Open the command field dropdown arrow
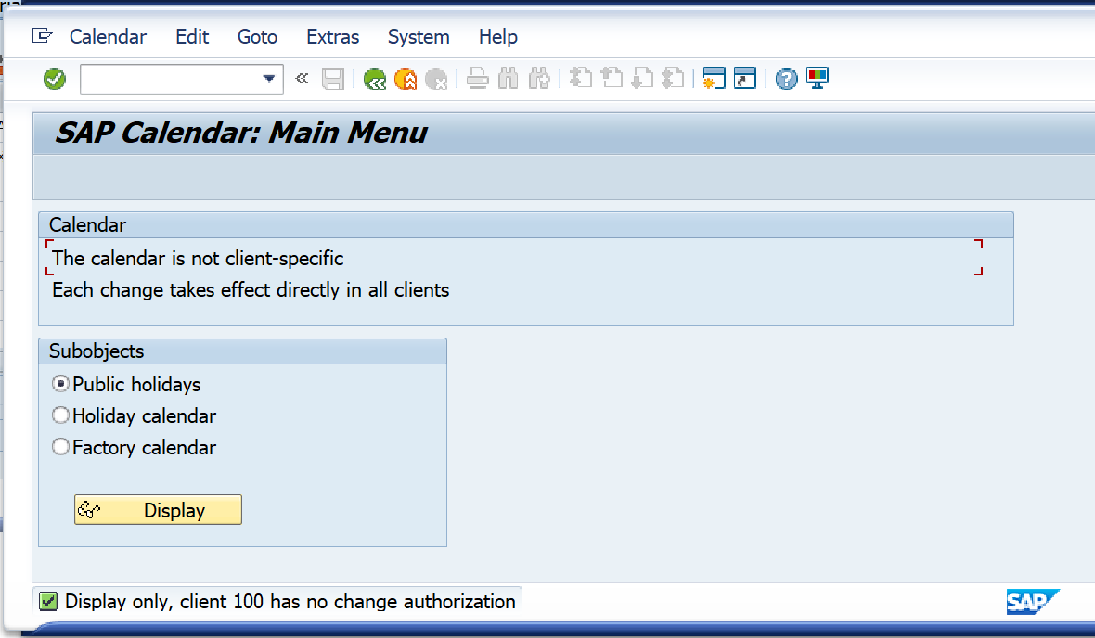 tap(269, 79)
